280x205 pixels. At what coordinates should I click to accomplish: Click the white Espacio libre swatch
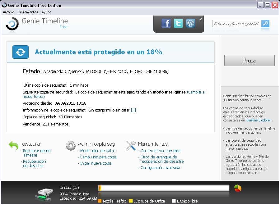pyautogui.click(x=174, y=201)
